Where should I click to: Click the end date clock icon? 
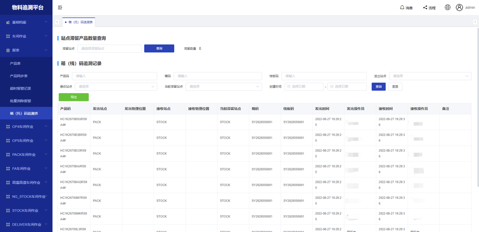tap(331, 86)
